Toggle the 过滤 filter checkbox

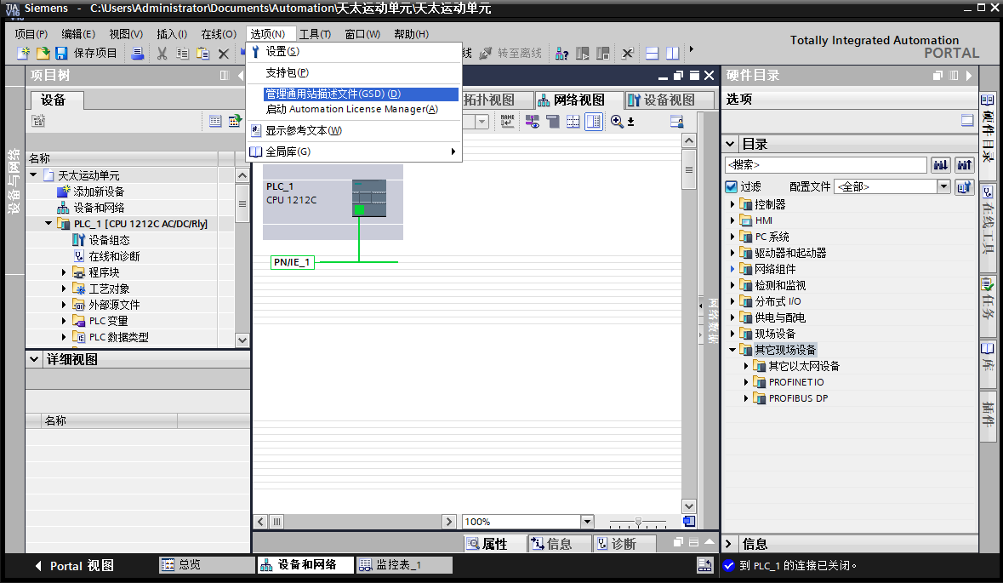tap(731, 187)
